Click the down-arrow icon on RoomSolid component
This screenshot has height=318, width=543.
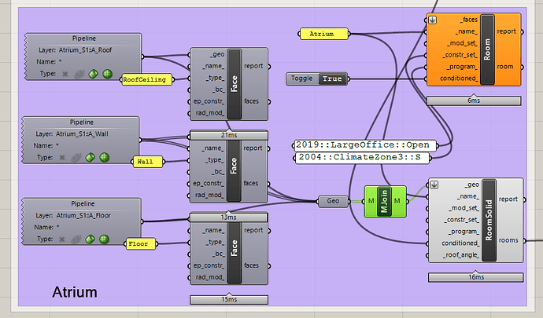[x=434, y=185]
